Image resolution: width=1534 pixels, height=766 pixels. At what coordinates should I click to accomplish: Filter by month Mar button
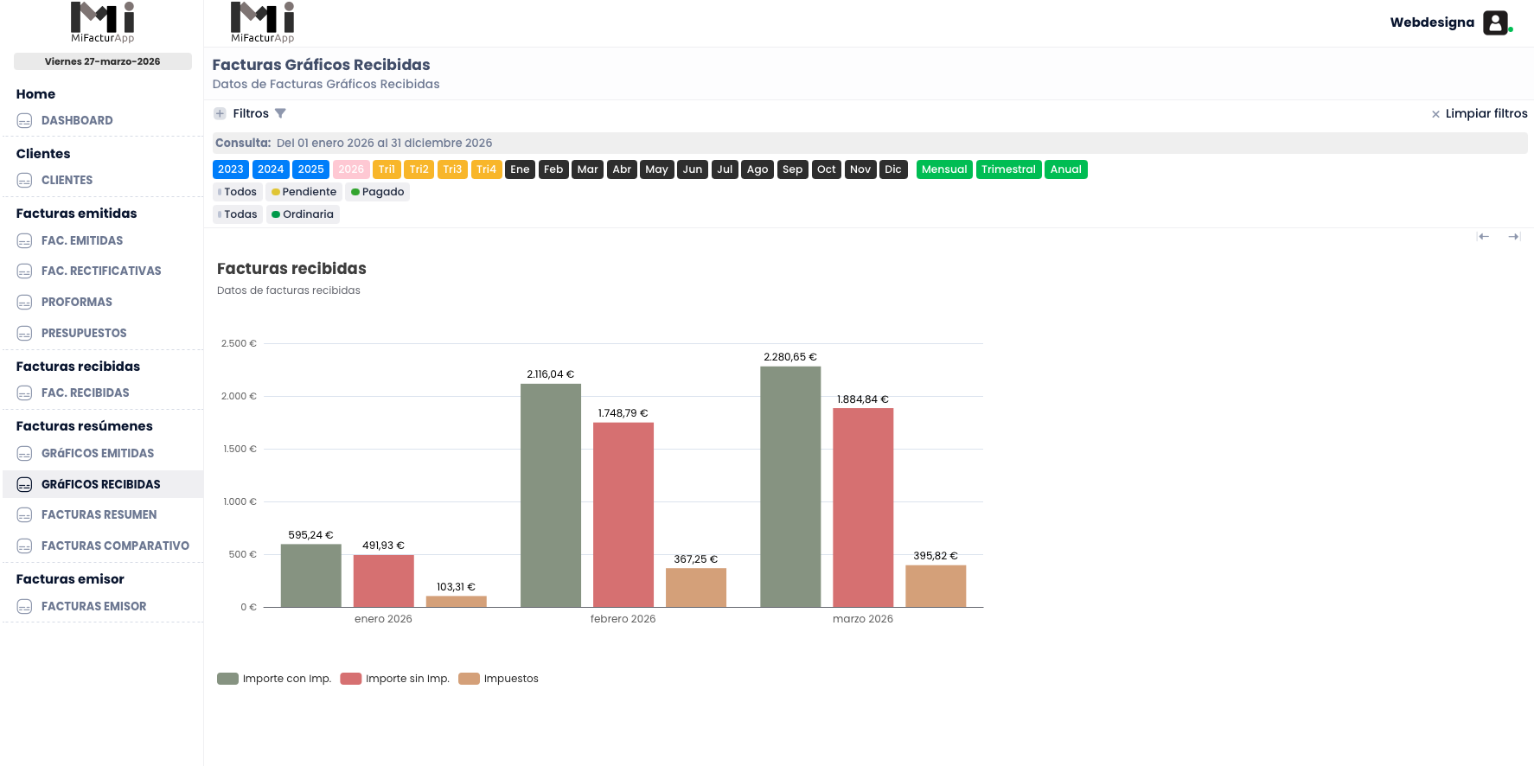[x=588, y=169]
